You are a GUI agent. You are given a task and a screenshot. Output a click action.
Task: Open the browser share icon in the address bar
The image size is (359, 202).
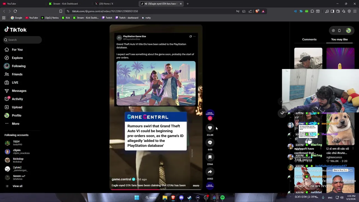[x=250, y=11]
